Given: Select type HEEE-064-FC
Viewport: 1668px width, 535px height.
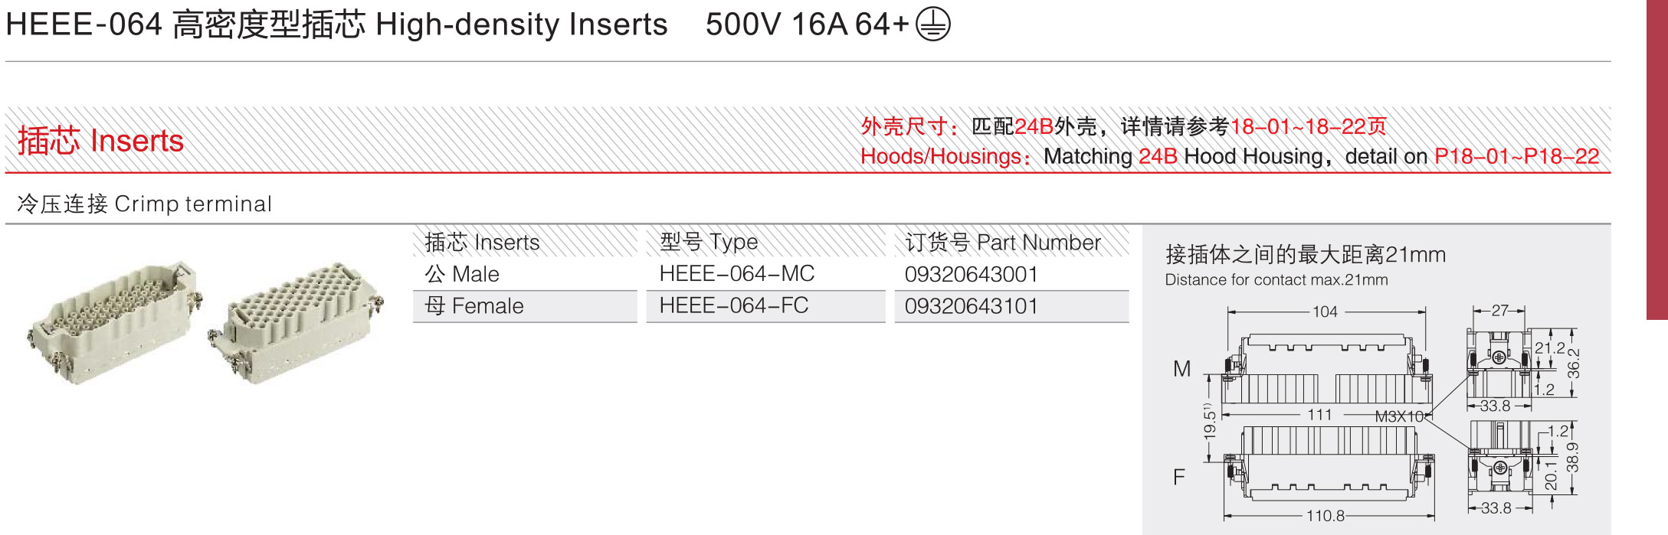Looking at the screenshot, I should (x=733, y=306).
